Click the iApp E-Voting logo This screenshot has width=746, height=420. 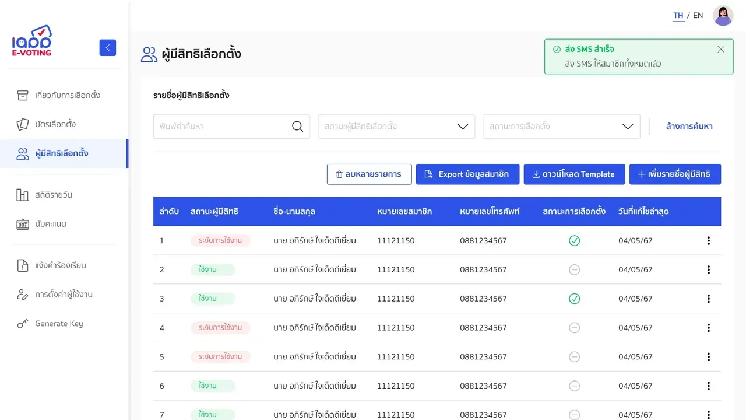click(32, 41)
